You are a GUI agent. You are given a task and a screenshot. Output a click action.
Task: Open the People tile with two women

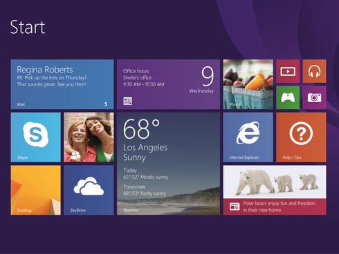tap(89, 137)
